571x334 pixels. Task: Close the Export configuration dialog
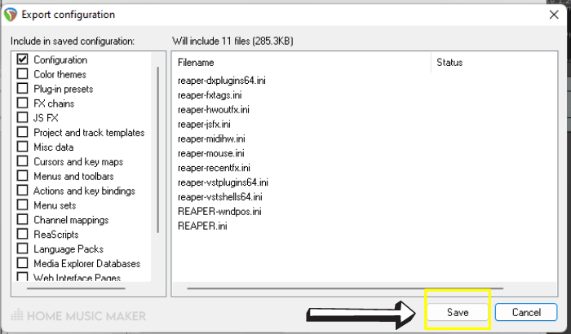[554, 15]
